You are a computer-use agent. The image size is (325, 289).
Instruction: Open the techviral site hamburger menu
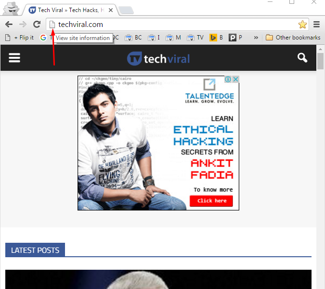click(x=14, y=58)
